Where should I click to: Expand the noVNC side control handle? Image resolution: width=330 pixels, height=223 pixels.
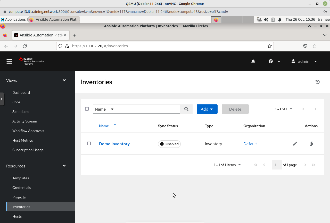(x=2, y=99)
